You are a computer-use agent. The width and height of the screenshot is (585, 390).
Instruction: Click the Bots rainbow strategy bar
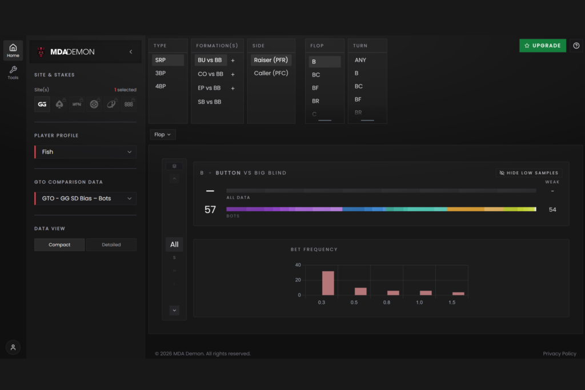381,209
